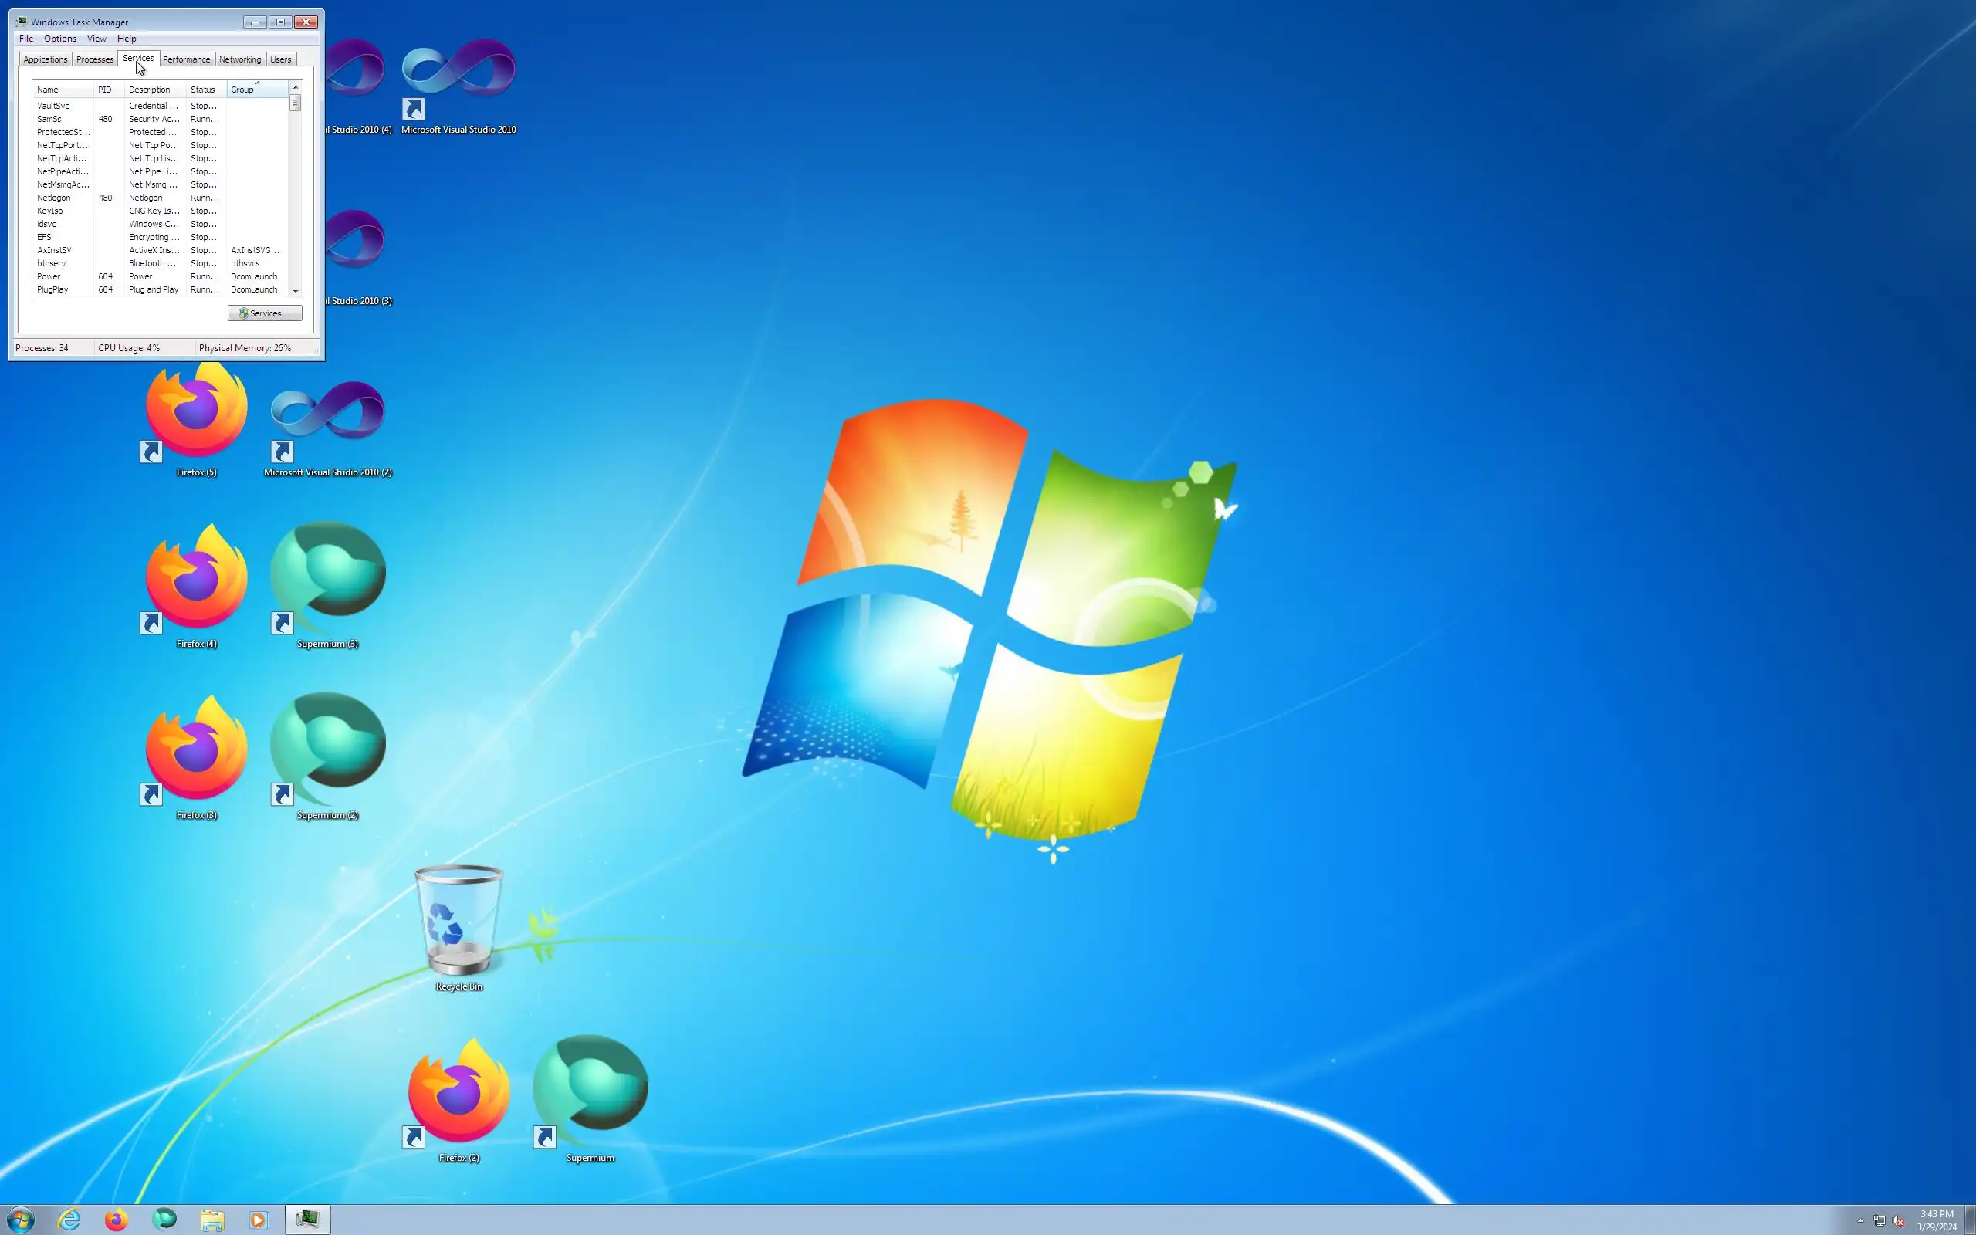Sort services by Group column header
The width and height of the screenshot is (1976, 1235).
[x=242, y=90]
